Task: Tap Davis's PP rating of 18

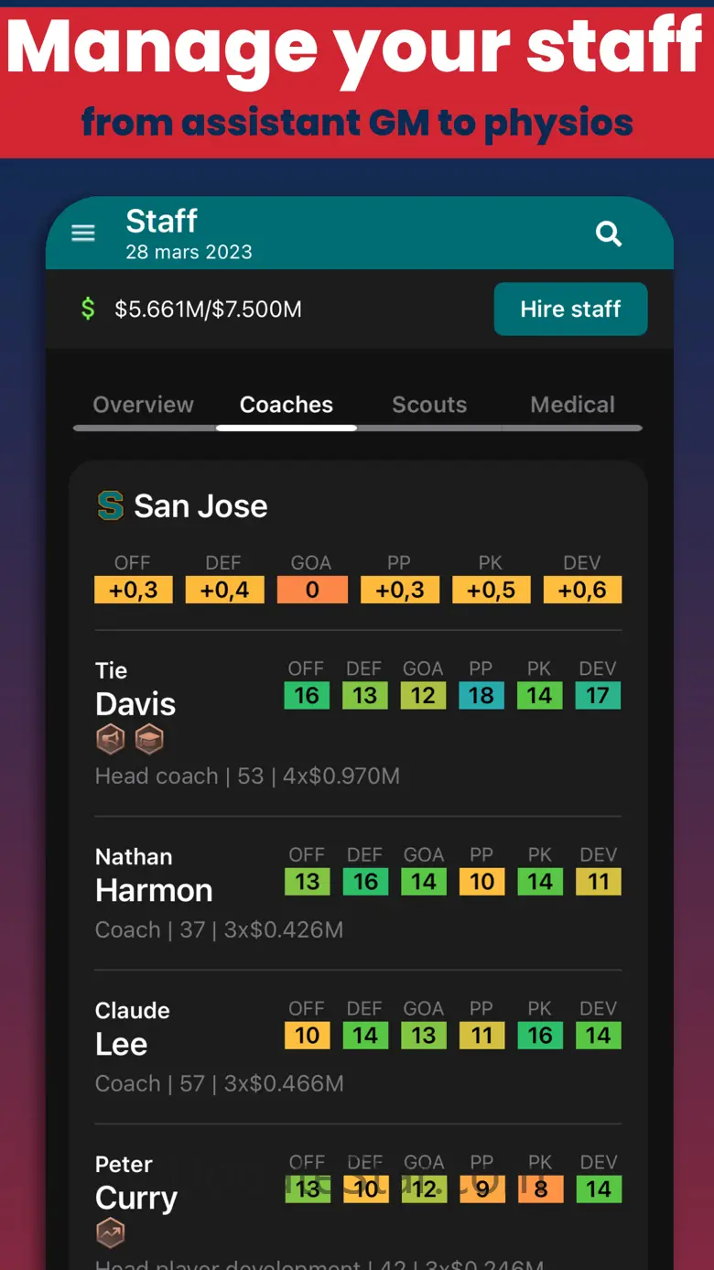Action: [481, 696]
